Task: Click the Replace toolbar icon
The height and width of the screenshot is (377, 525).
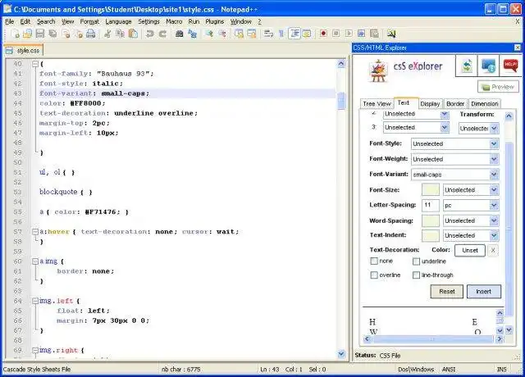Action: (192, 34)
